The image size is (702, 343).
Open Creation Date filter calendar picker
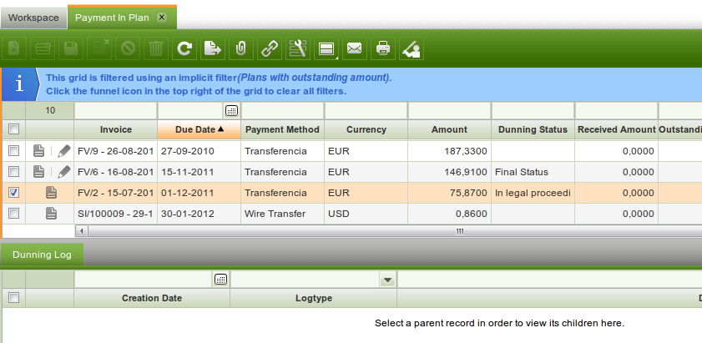(220, 280)
